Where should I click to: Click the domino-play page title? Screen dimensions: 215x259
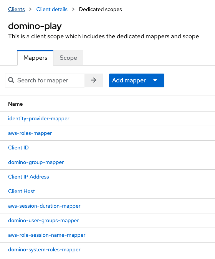pos(35,26)
